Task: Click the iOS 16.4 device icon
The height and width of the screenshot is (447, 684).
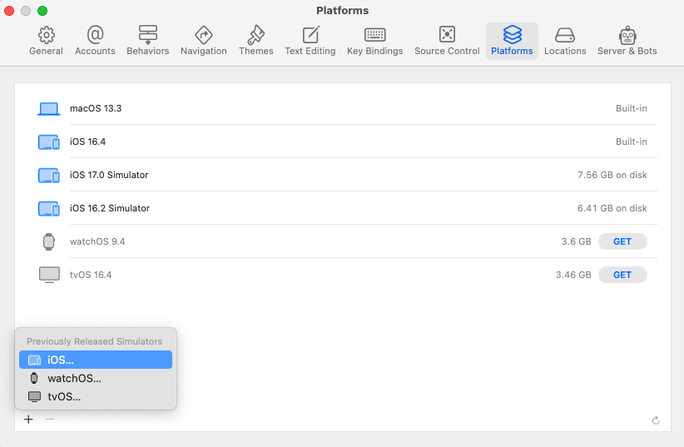Action: (49, 142)
